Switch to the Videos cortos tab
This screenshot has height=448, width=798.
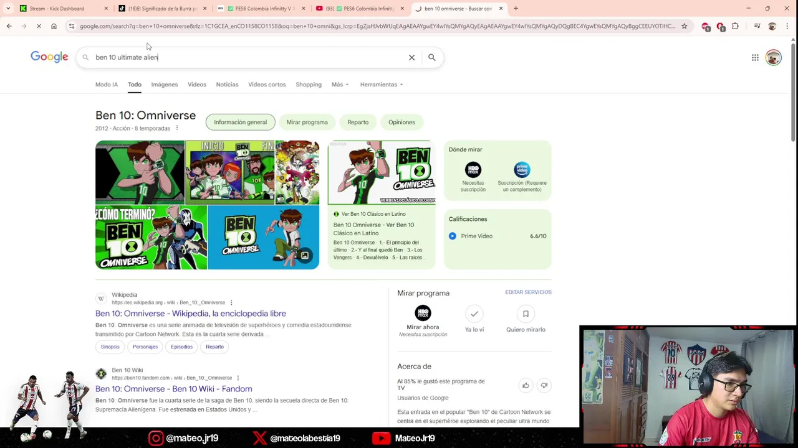pos(267,85)
